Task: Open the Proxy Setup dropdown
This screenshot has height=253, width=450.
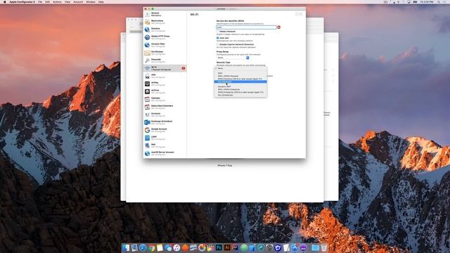Action: [233, 58]
